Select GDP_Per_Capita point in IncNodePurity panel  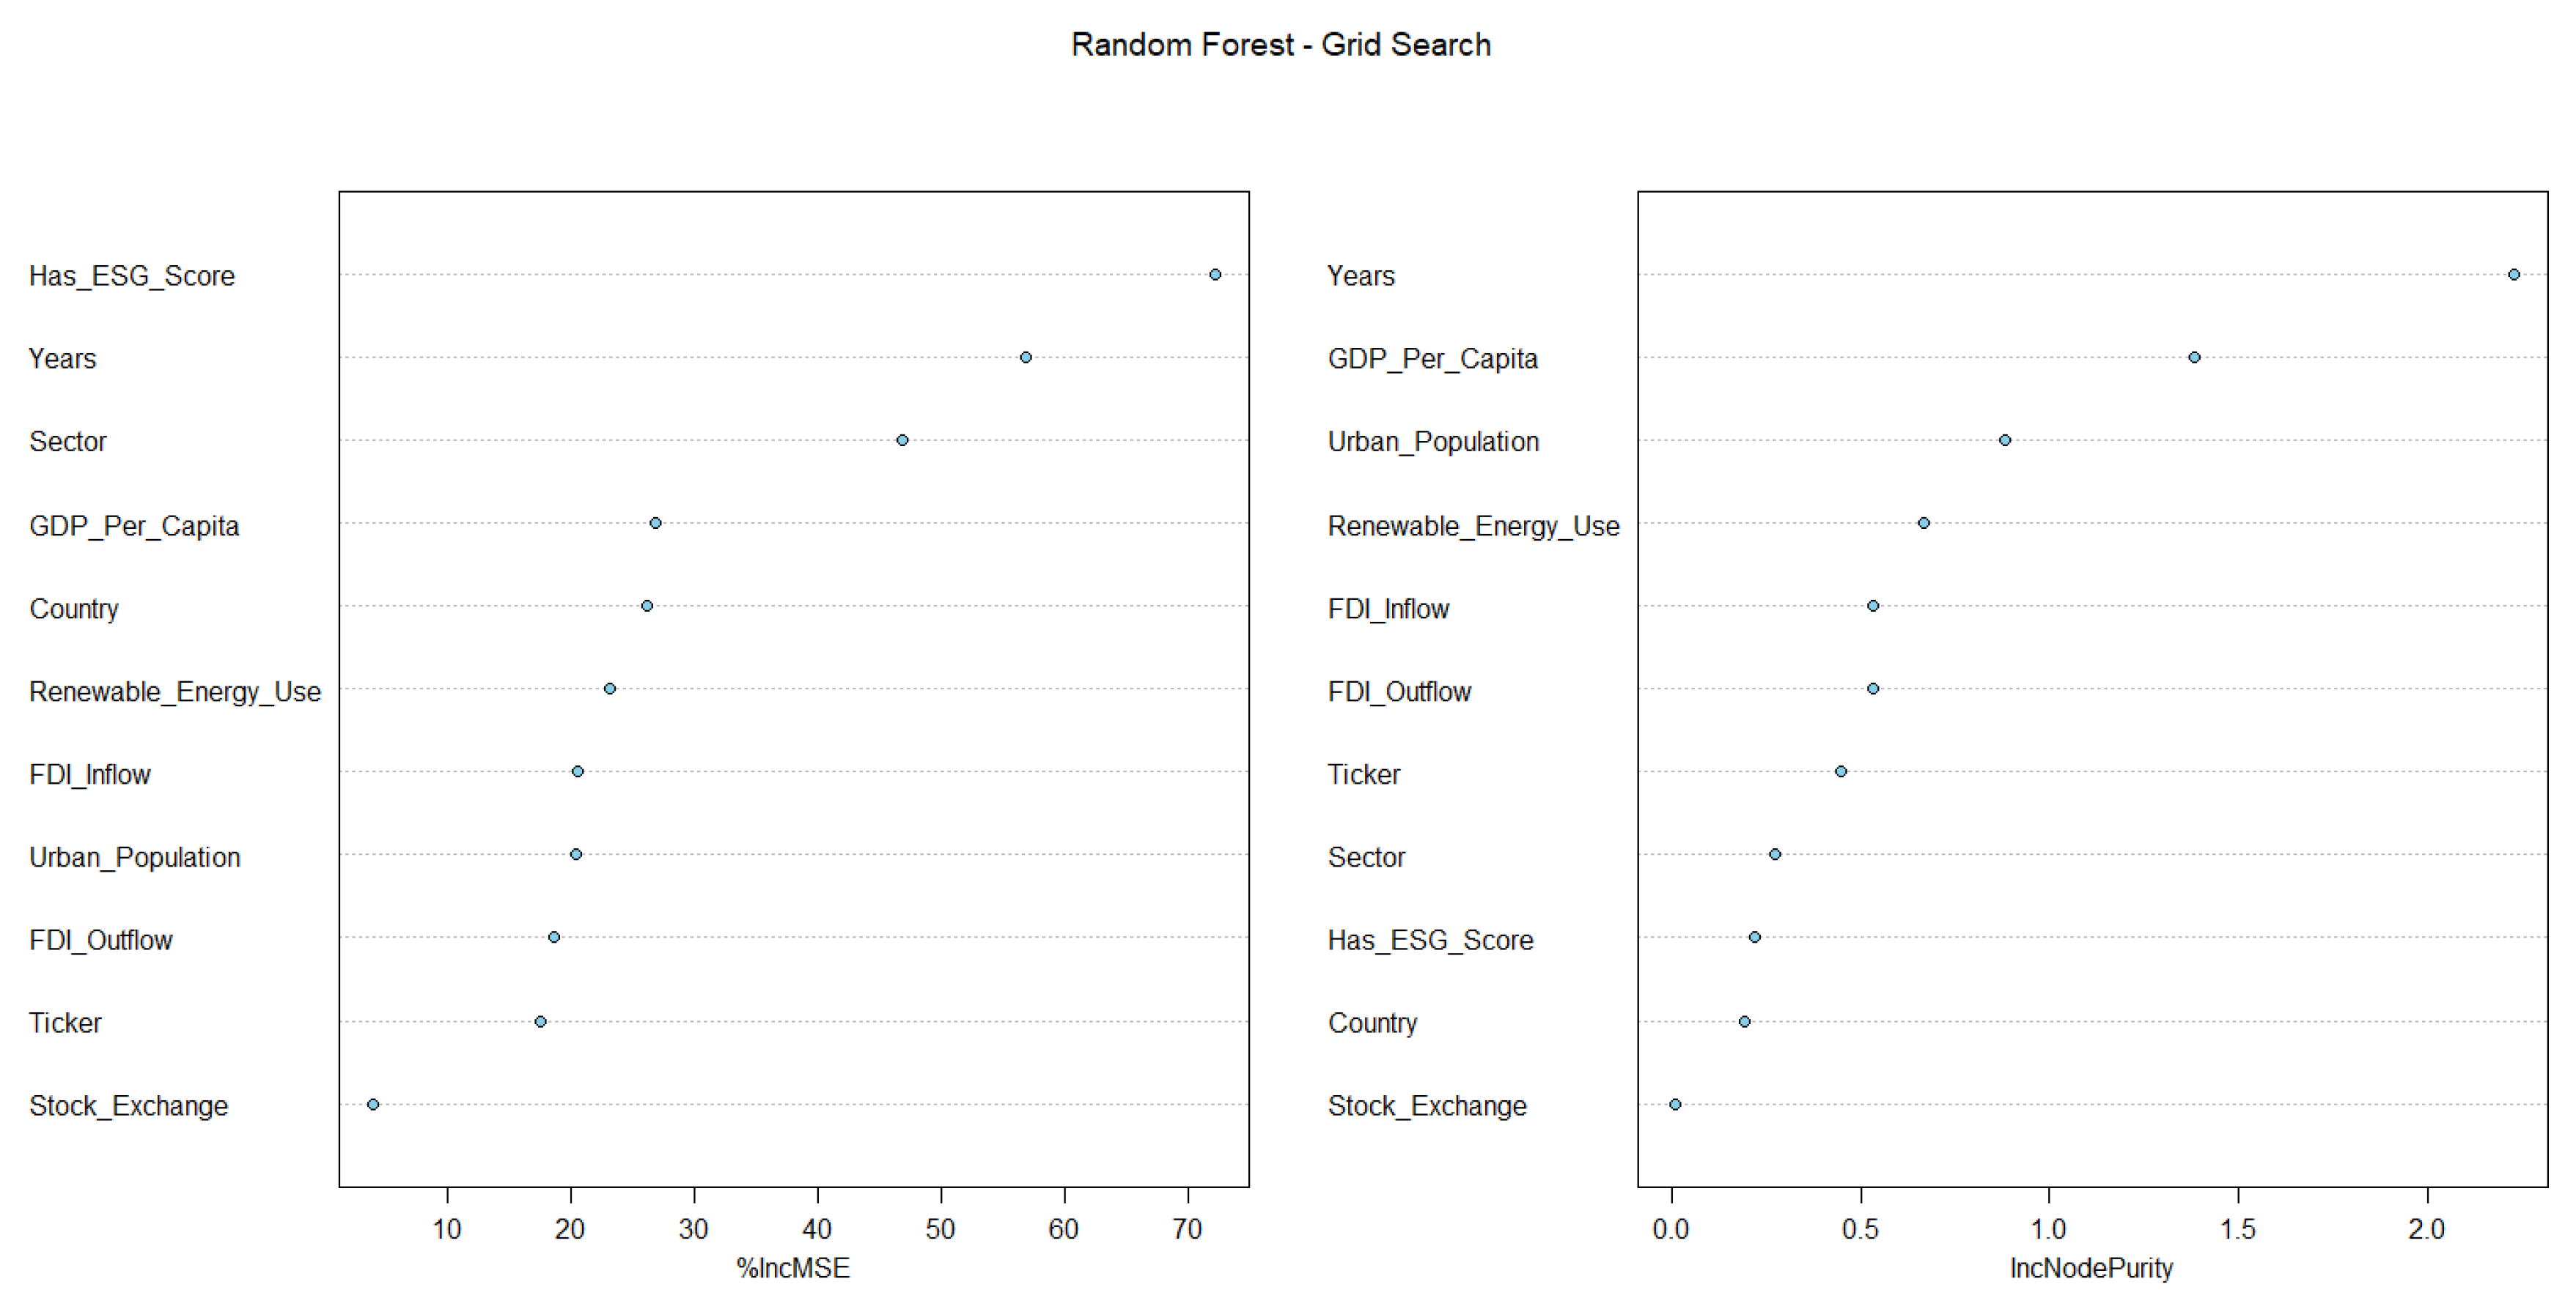click(2194, 357)
